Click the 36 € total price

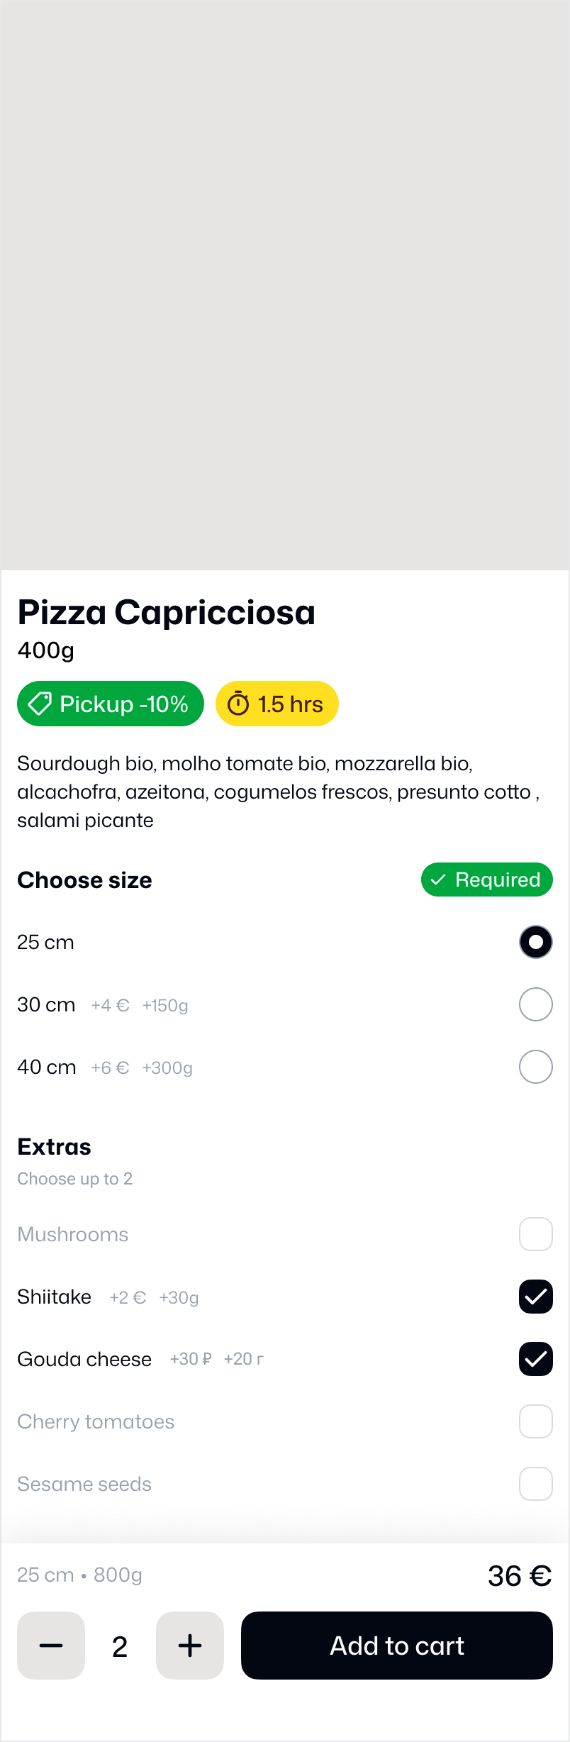point(520,1576)
